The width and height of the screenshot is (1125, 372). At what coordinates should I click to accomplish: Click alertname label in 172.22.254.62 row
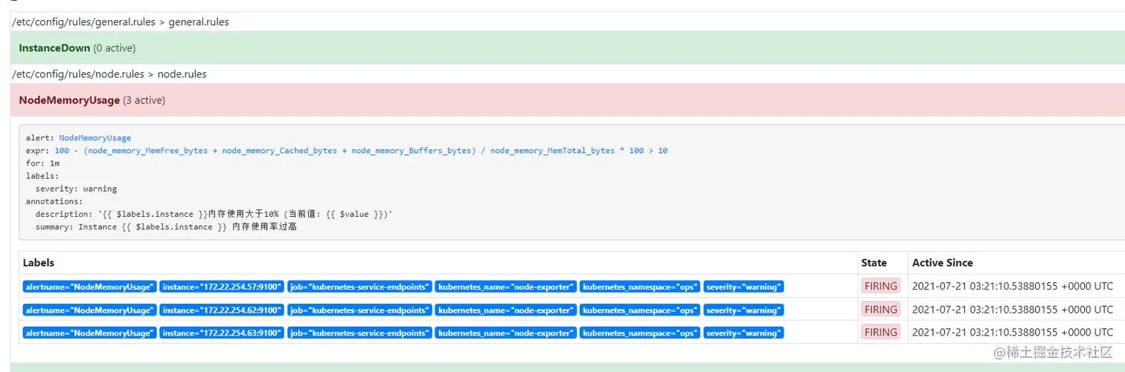coord(89,310)
